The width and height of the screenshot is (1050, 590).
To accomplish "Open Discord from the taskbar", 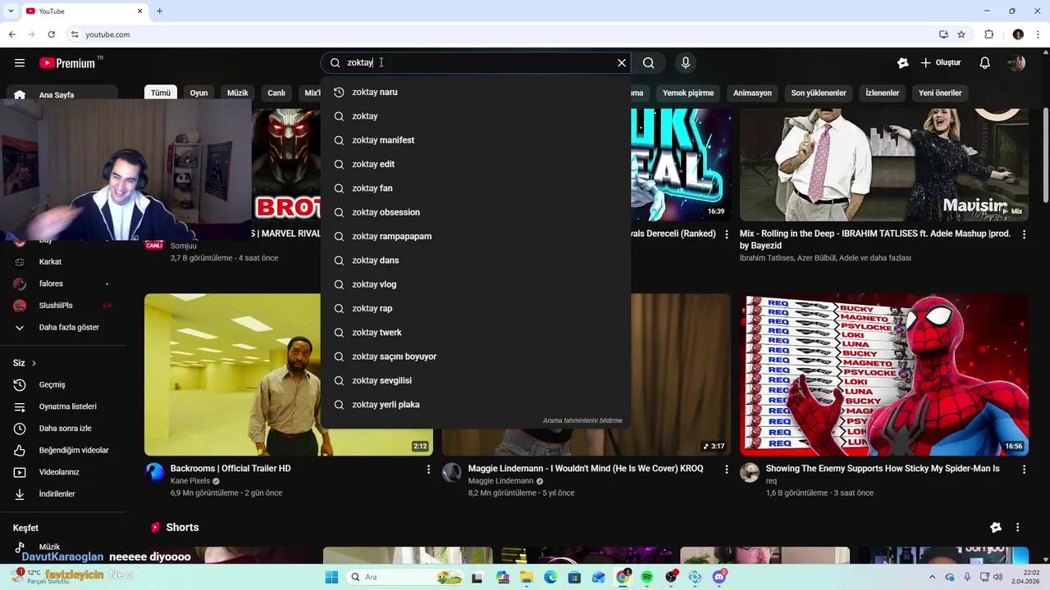I will 719,578.
